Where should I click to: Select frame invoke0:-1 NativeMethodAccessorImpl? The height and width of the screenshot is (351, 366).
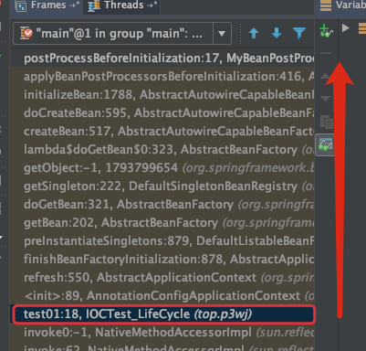162,332
